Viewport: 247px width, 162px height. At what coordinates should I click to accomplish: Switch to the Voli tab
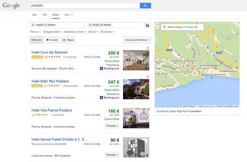click(x=45, y=15)
